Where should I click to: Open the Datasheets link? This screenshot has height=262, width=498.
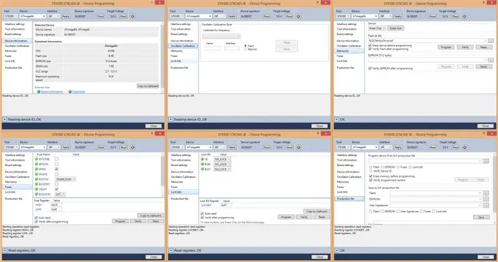pyautogui.click(x=78, y=91)
